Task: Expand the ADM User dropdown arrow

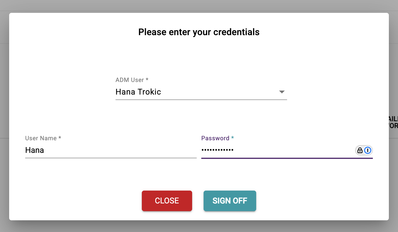Action: click(282, 92)
